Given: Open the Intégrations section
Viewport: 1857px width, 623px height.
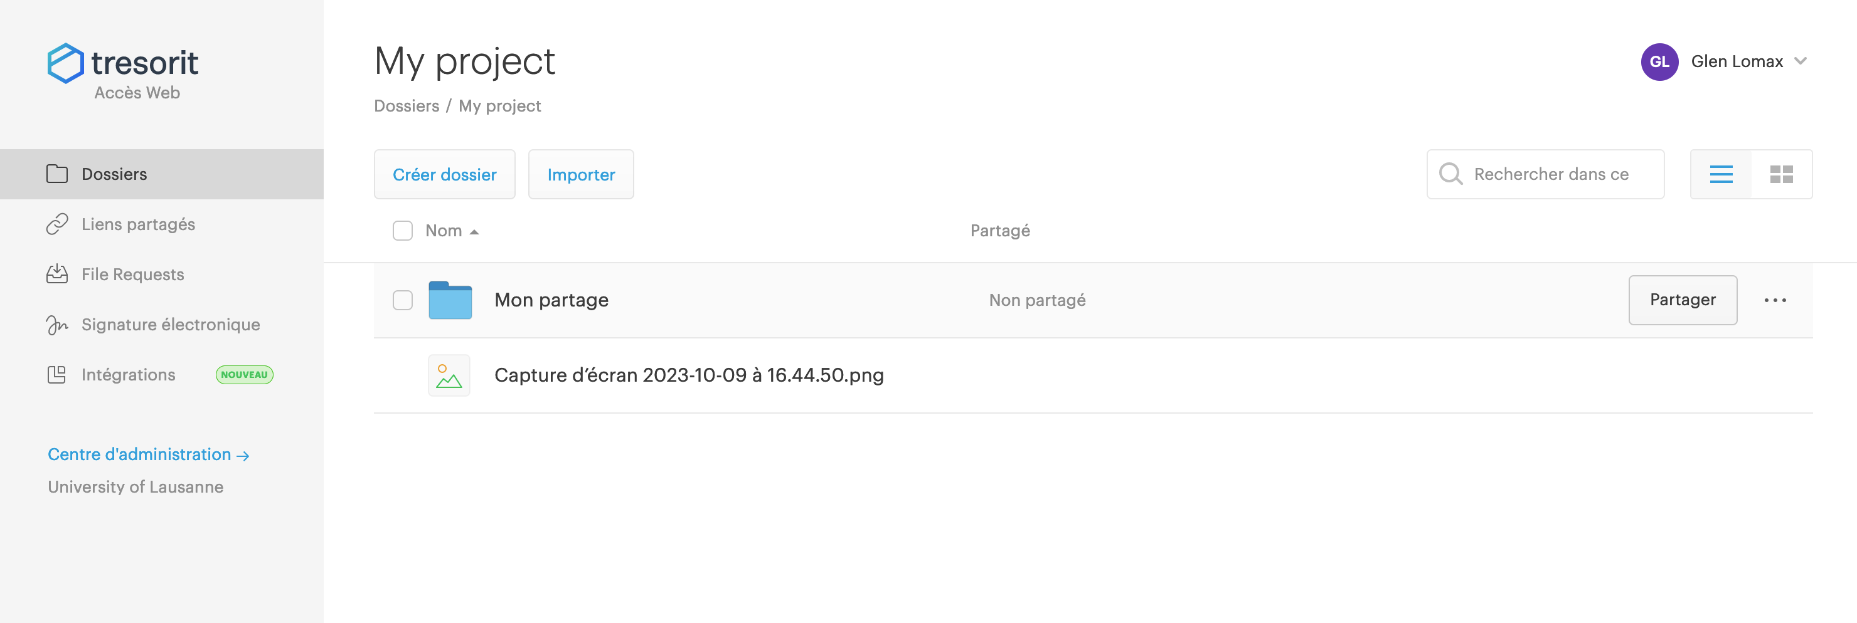Looking at the screenshot, I should (129, 375).
